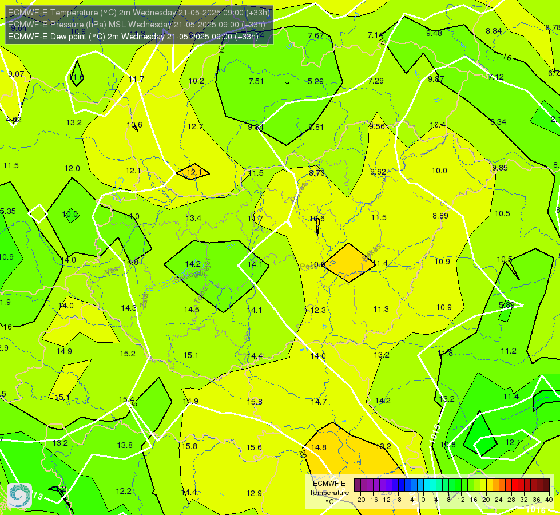Select the ECMWF-E Temperature 2m layer label
Screen dimensions: 560x515
tap(138, 13)
